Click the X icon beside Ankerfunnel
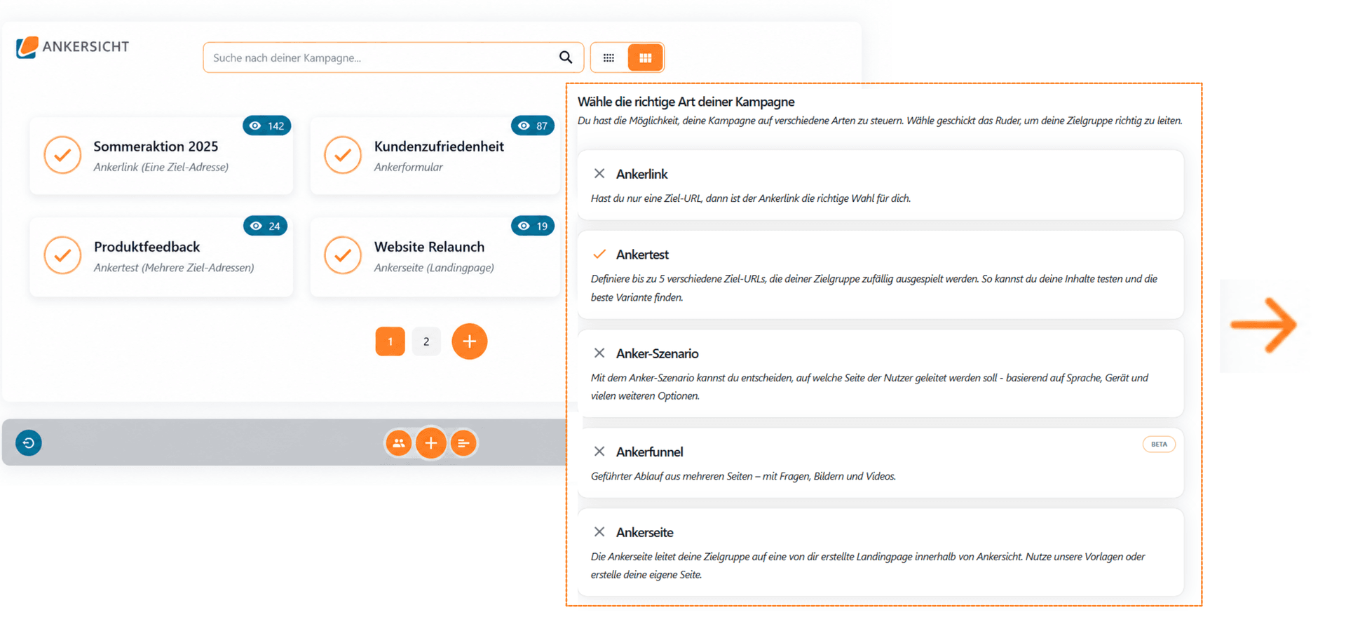The image size is (1346, 624). [x=599, y=452]
